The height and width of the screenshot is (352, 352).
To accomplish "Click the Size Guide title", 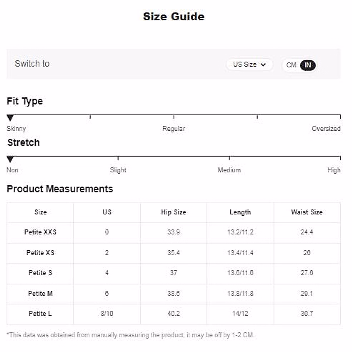I will (174, 16).
